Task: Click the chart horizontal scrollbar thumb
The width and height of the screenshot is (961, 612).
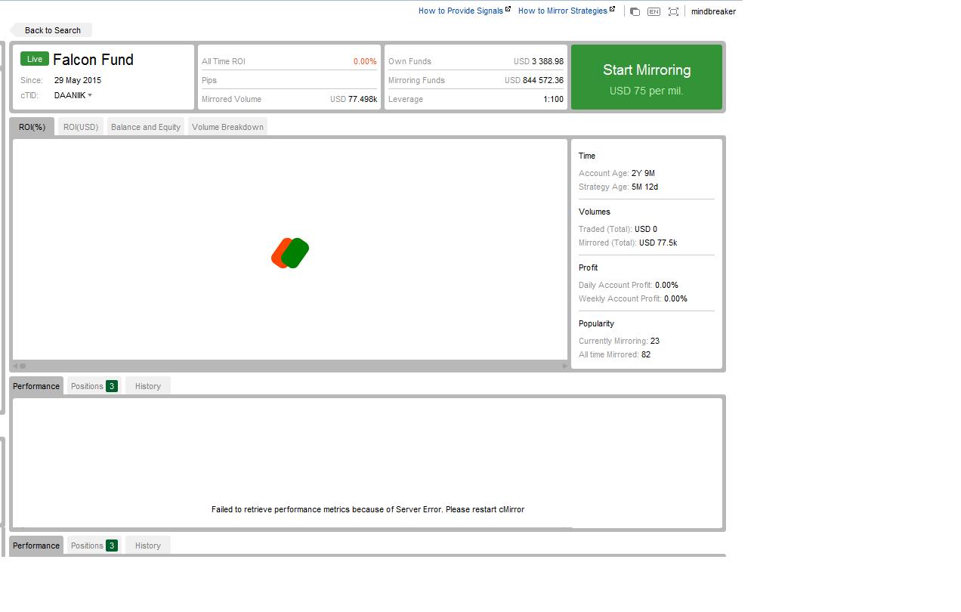Action: point(23,366)
